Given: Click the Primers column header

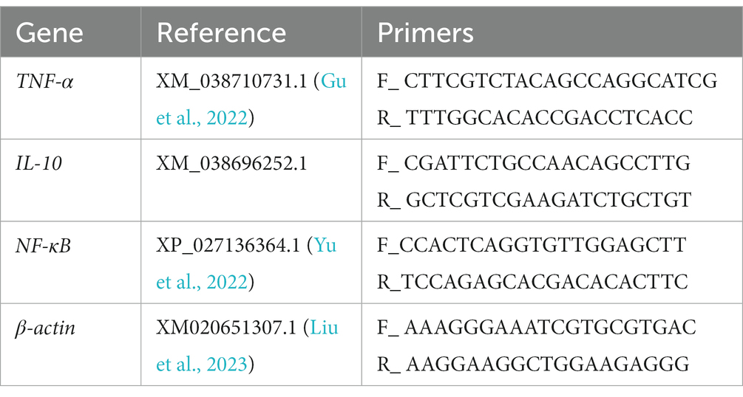Looking at the screenshot, I should click(425, 33).
